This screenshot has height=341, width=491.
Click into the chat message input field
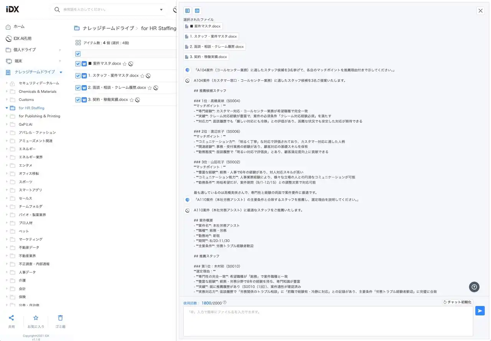[328, 321]
